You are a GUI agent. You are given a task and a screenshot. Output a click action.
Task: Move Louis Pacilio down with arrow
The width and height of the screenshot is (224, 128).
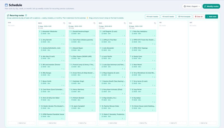pyautogui.click(x=124, y=60)
